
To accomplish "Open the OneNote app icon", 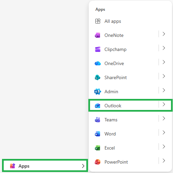I will [98, 35].
